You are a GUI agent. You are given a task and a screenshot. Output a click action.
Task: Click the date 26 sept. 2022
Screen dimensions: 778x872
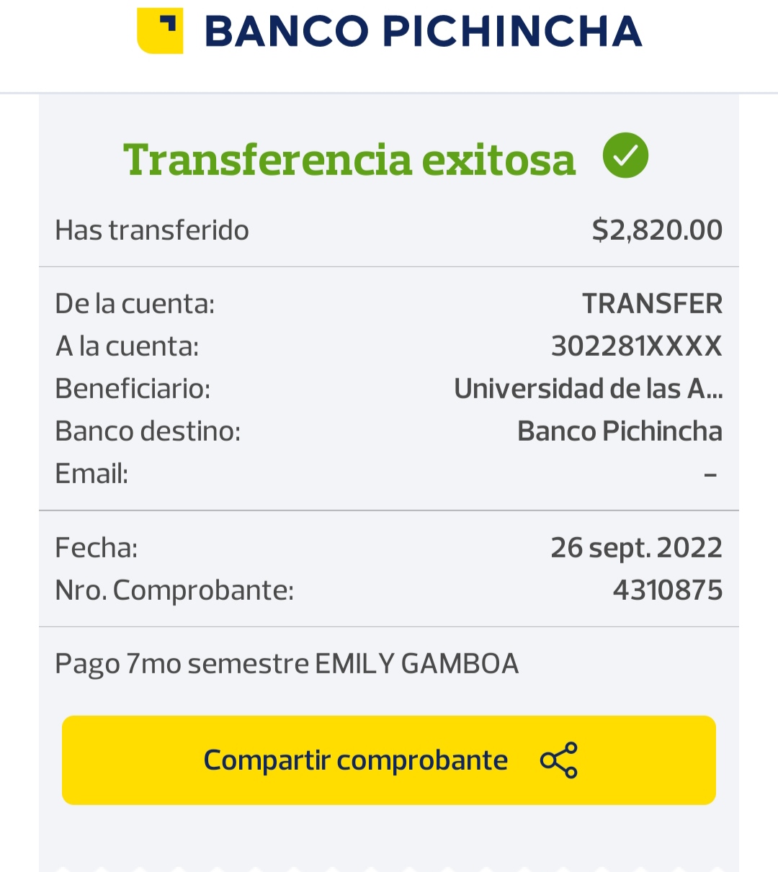coord(636,548)
